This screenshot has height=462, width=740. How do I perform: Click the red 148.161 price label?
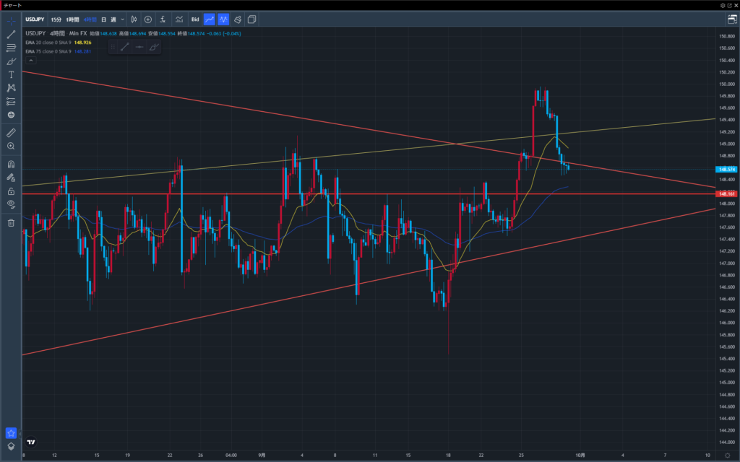[726, 193]
